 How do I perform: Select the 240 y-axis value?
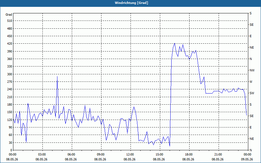tap(10, 89)
